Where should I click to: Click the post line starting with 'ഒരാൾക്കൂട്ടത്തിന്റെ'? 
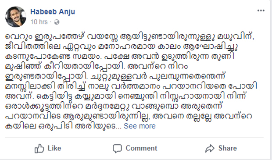click(x=114, y=106)
